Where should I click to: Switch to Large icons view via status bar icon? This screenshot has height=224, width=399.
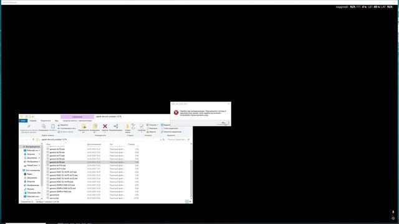[x=190, y=202]
